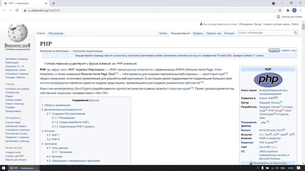Open contents item Создание GUI-приложений
Screen dimensions: 305x171
point(68,114)
